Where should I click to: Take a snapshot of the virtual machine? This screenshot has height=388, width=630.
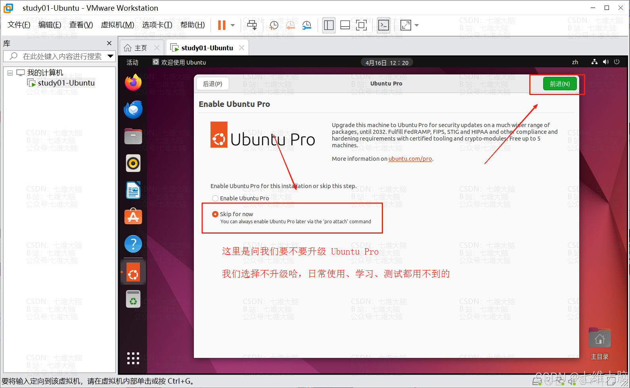point(274,25)
